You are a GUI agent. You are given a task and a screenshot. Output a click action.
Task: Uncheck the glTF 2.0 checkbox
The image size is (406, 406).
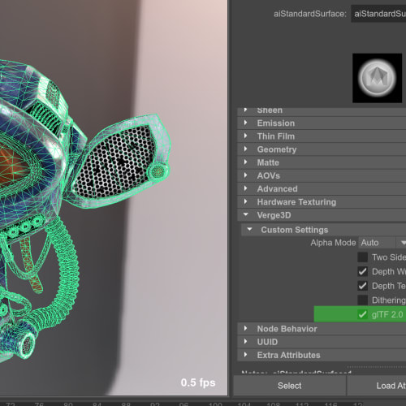point(362,314)
